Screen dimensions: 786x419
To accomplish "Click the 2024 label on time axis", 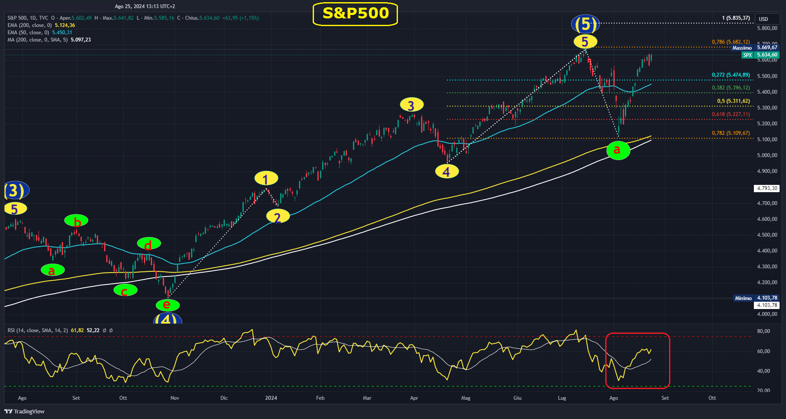I will pyautogui.click(x=271, y=398).
